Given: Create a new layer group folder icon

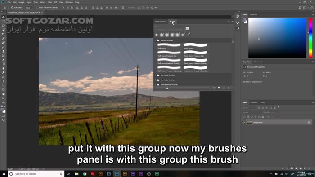Looking at the screenshot, I should coord(301,168).
